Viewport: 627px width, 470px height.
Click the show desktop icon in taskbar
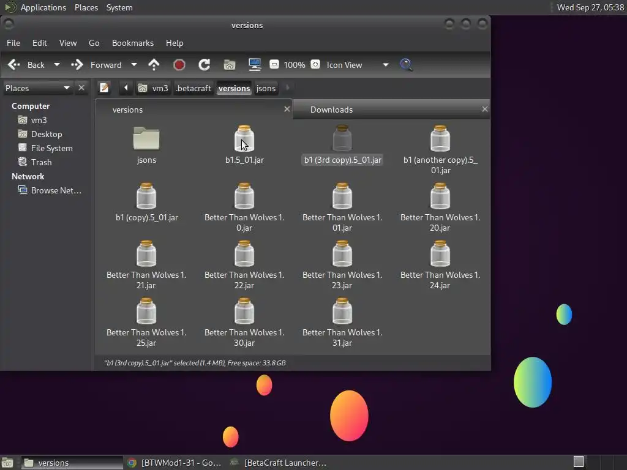pyautogui.click(x=7, y=463)
